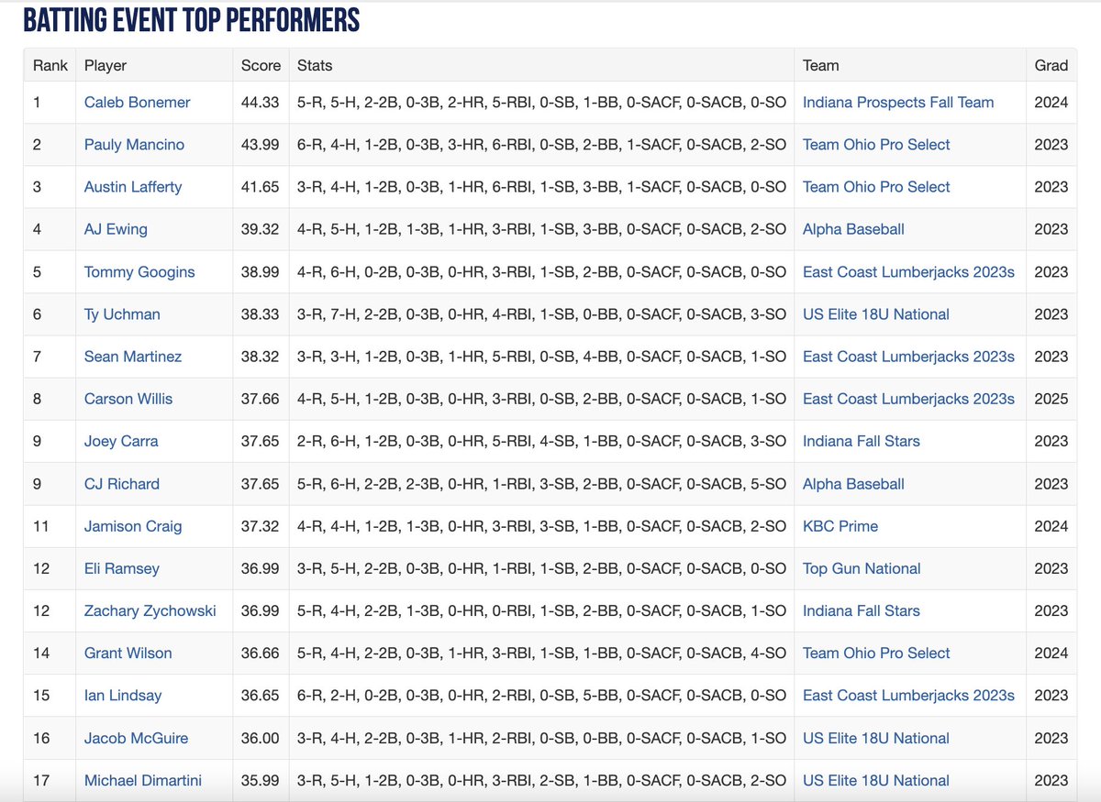Open East Coast Lumberjacks 2023s in Carson Willis's row
This screenshot has height=802, width=1101.
[x=908, y=399]
